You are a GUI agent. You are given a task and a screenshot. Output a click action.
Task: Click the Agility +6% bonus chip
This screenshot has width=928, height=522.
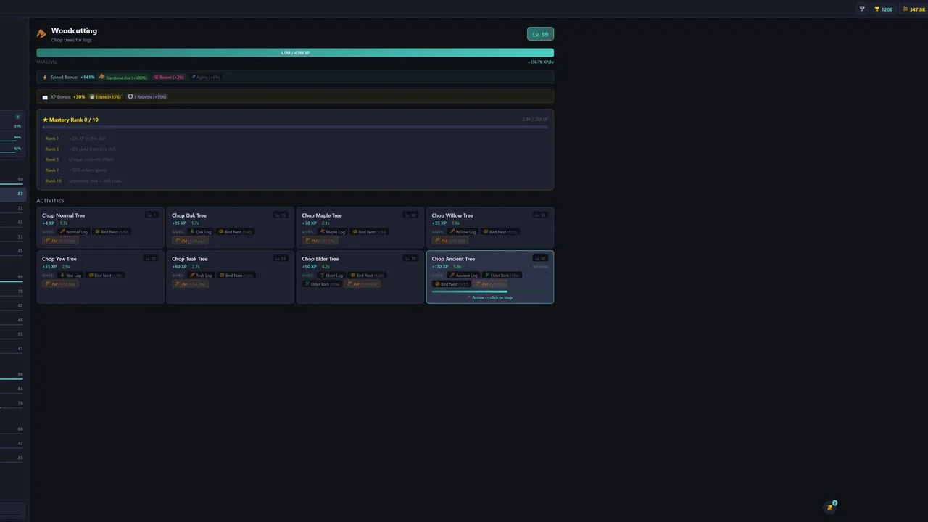click(205, 77)
